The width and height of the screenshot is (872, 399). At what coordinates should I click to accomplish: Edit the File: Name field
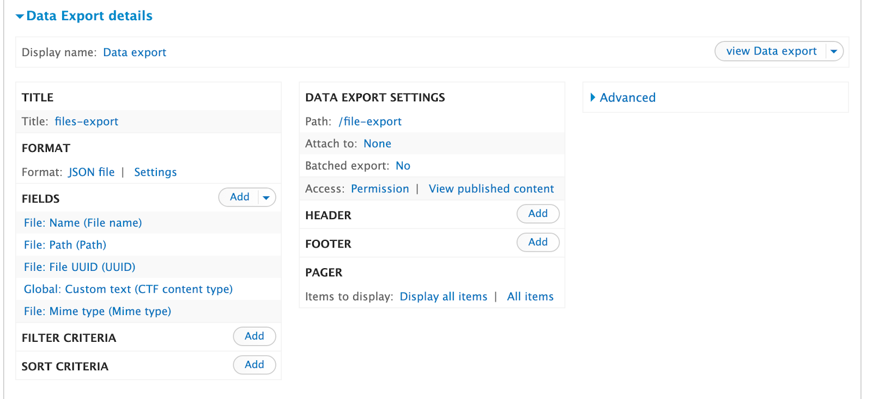point(83,223)
